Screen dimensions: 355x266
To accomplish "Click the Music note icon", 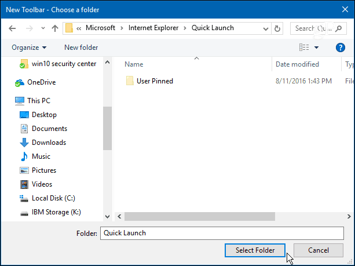I will (24, 156).
